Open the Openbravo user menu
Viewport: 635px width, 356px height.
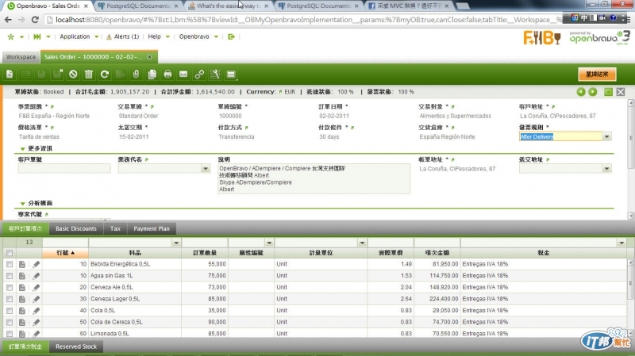tap(198, 36)
